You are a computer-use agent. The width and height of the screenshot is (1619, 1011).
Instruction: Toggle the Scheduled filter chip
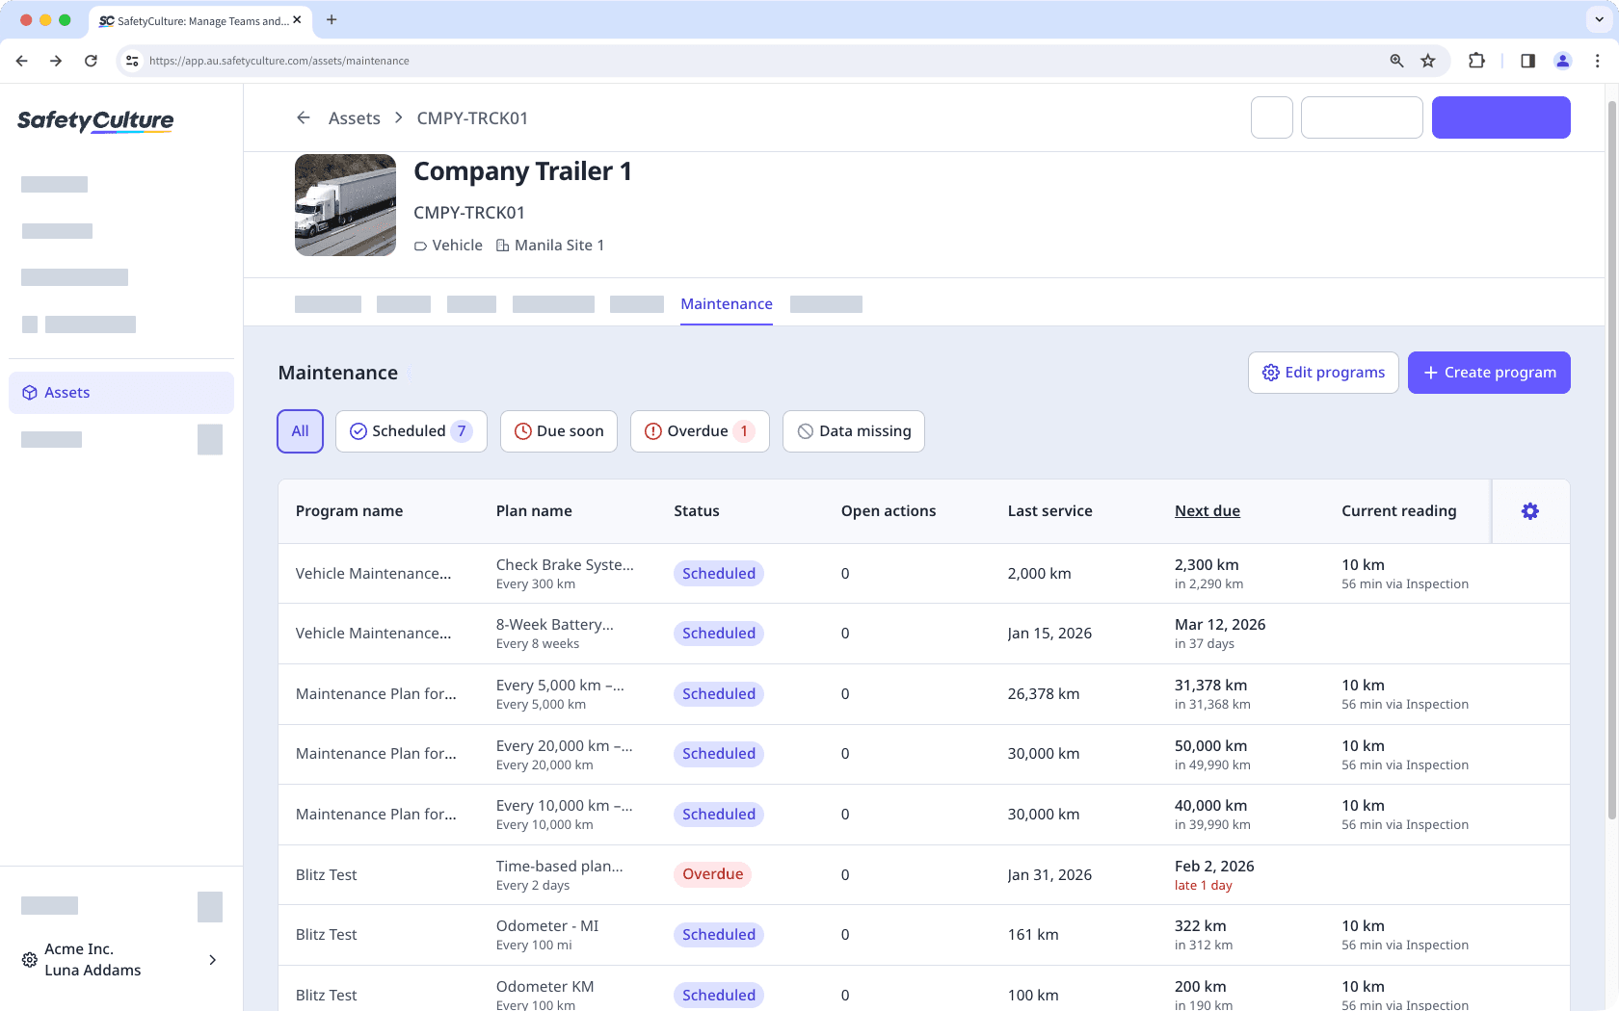tap(411, 431)
